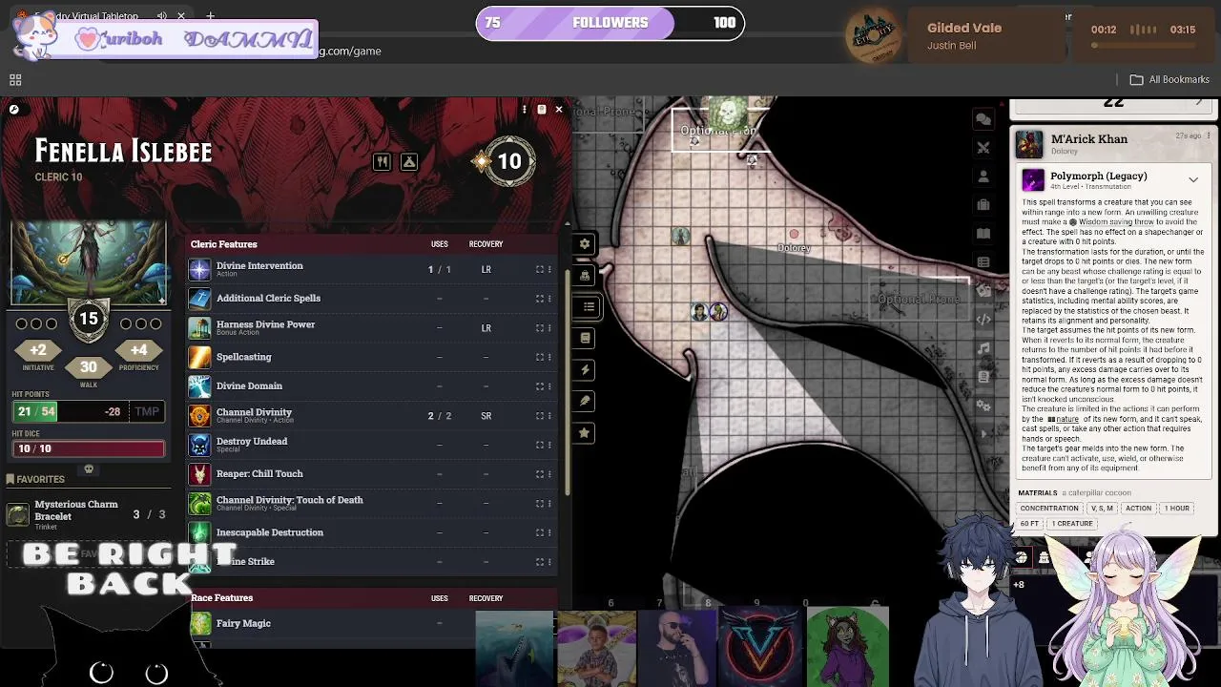Use the Mysterious Charm Bracelet favorite
This screenshot has width=1221, height=687.
pos(18,515)
